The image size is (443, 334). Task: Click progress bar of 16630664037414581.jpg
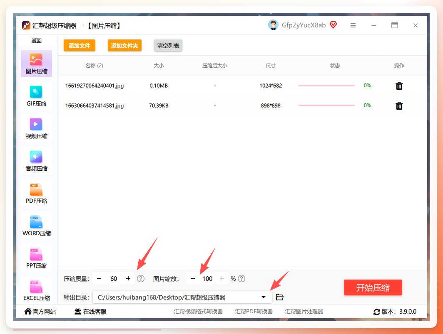point(326,106)
